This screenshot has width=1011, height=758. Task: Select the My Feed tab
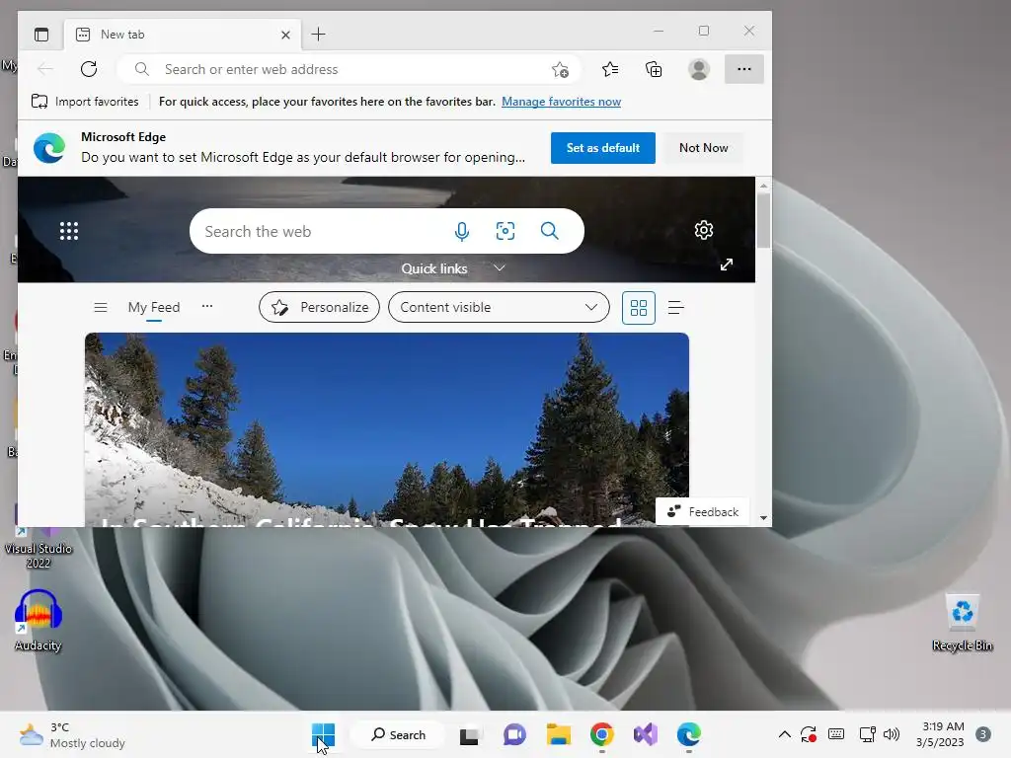pyautogui.click(x=153, y=308)
